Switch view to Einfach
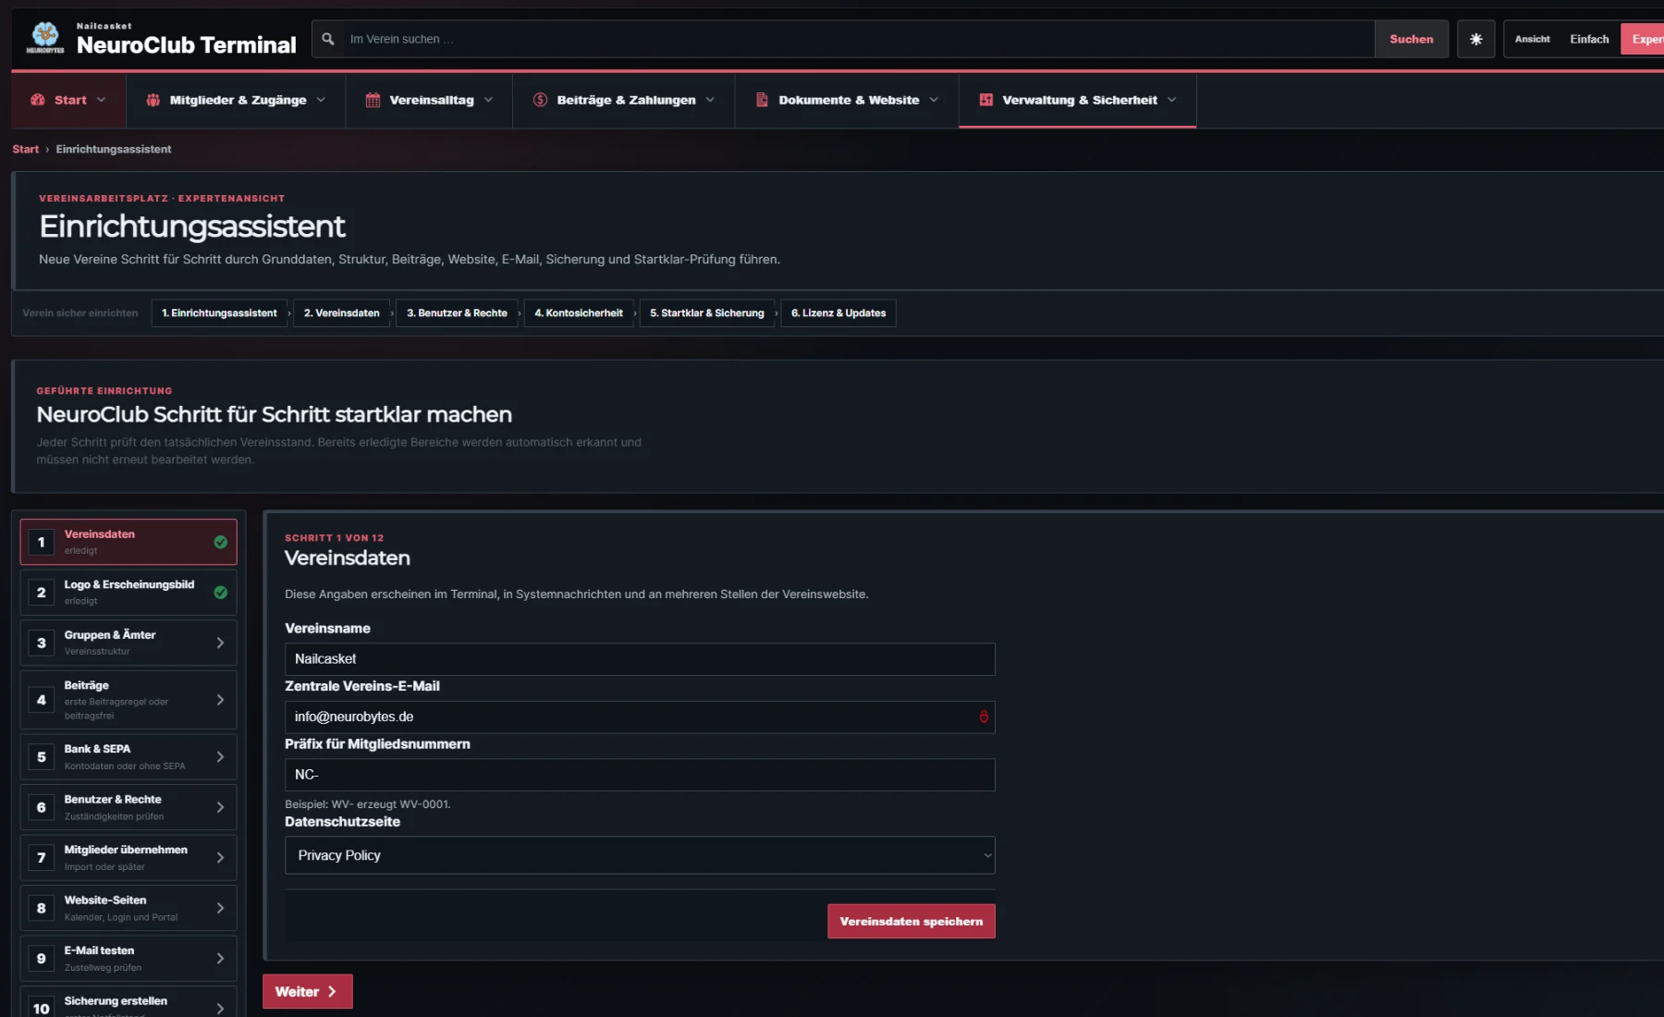 tap(1589, 39)
